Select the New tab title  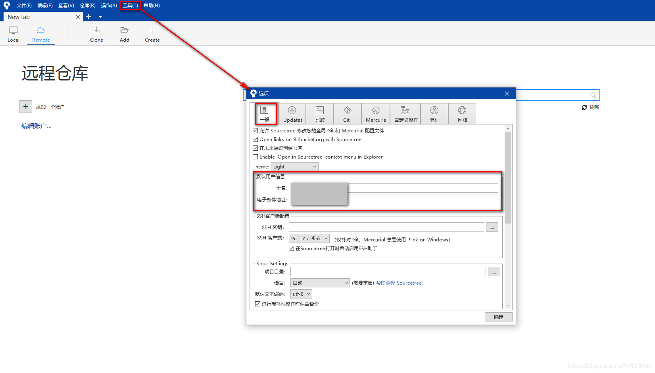coord(19,17)
